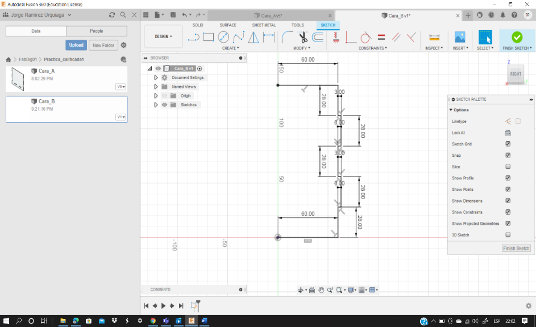Image resolution: width=536 pixels, height=327 pixels.
Task: Search in the data panel
Action: [x=123, y=15]
